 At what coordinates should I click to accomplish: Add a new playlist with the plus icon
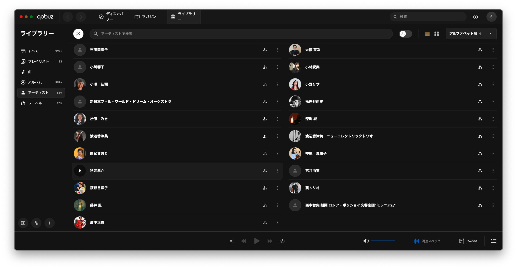[x=50, y=223]
